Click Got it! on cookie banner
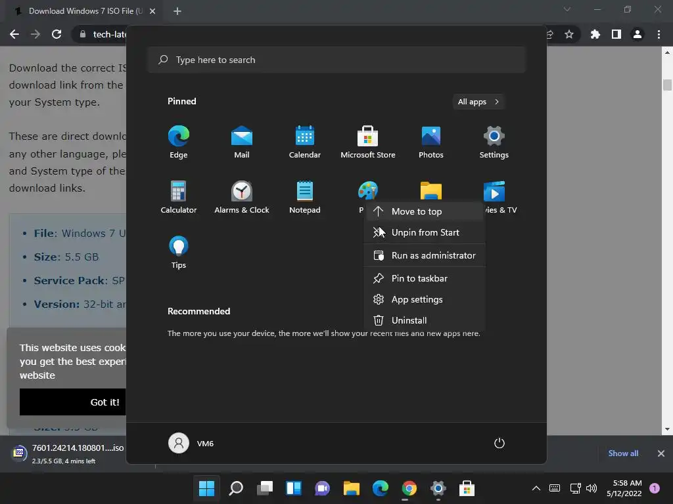This screenshot has height=504, width=673. tap(72, 402)
